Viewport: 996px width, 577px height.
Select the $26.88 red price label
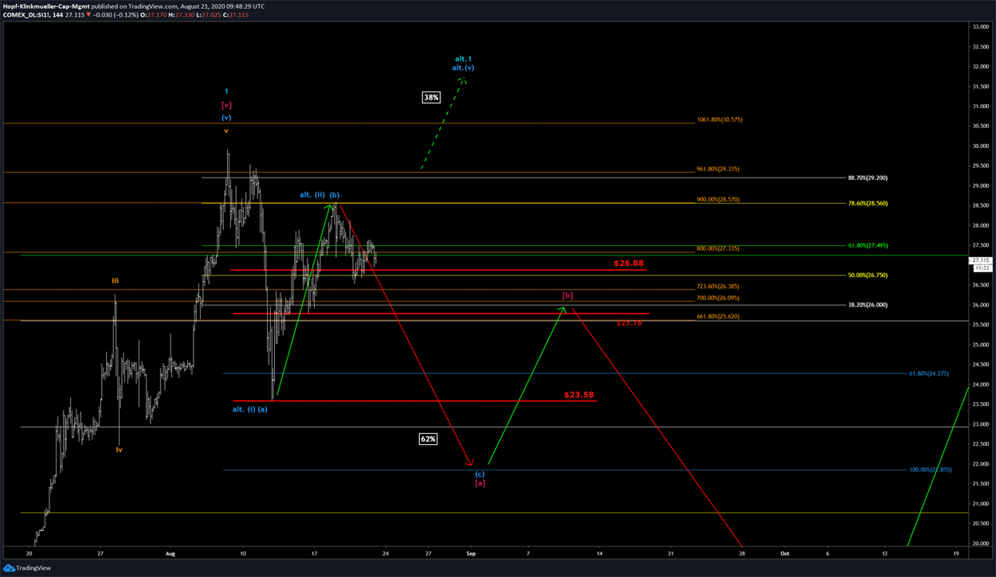[x=629, y=263]
